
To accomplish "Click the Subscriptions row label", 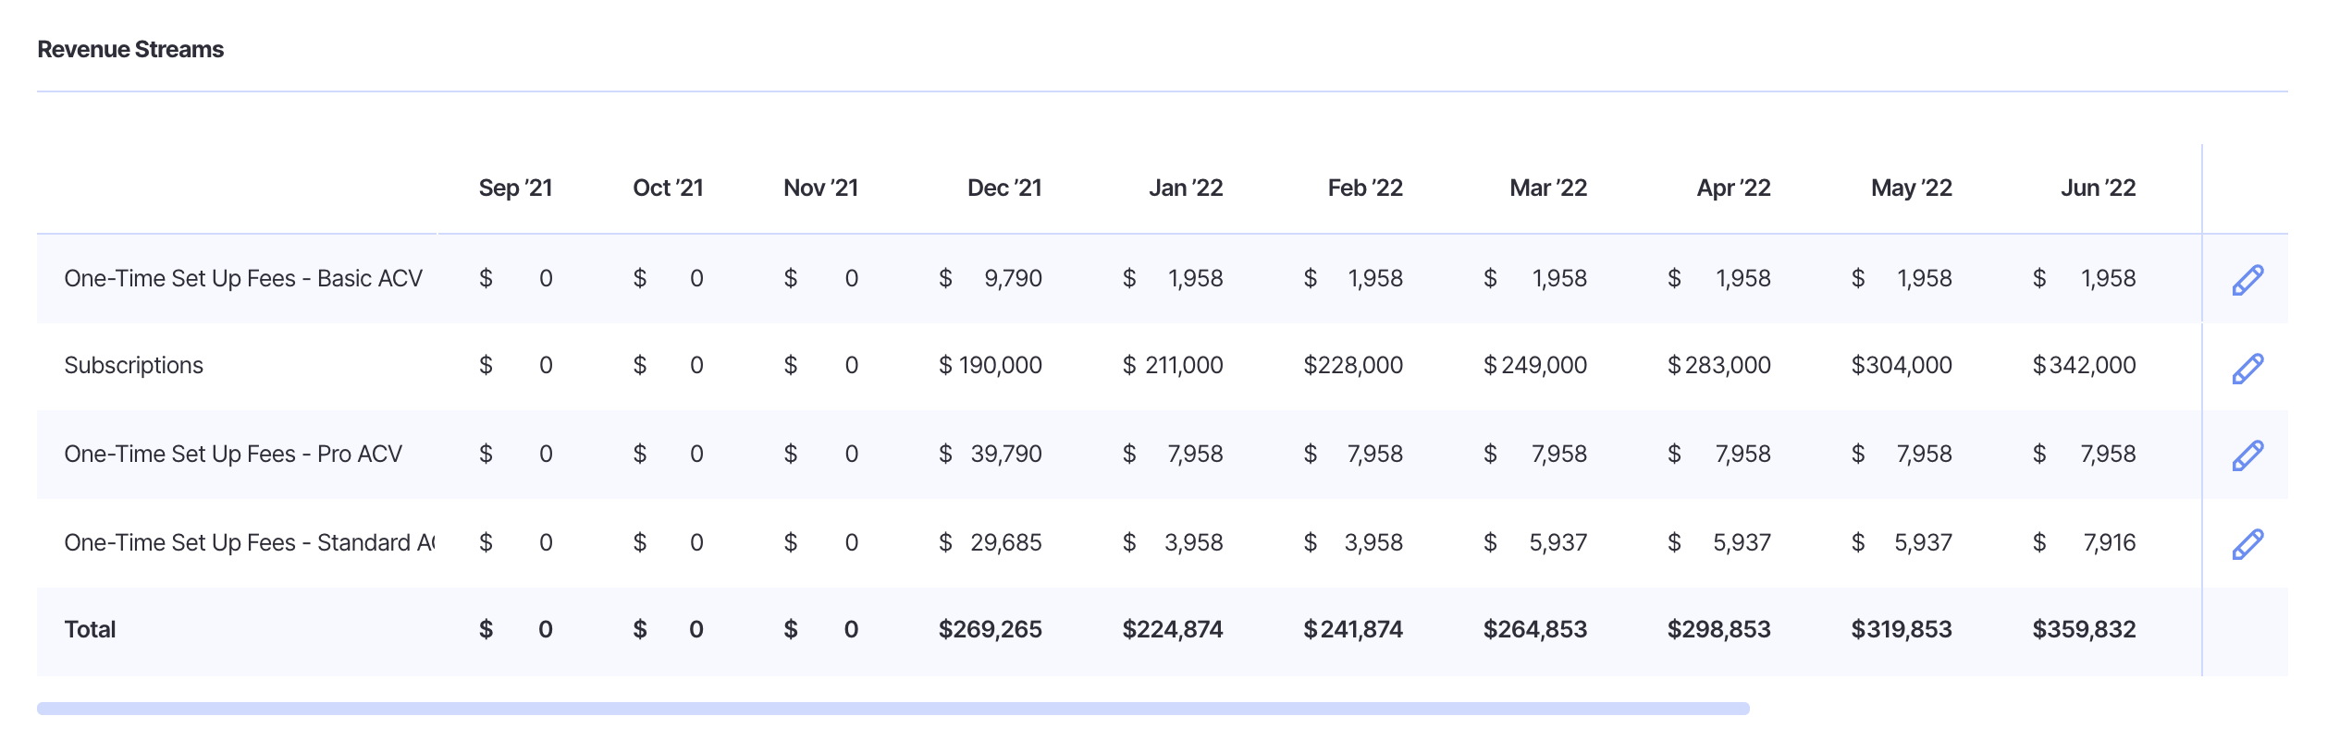I will pos(133,366).
